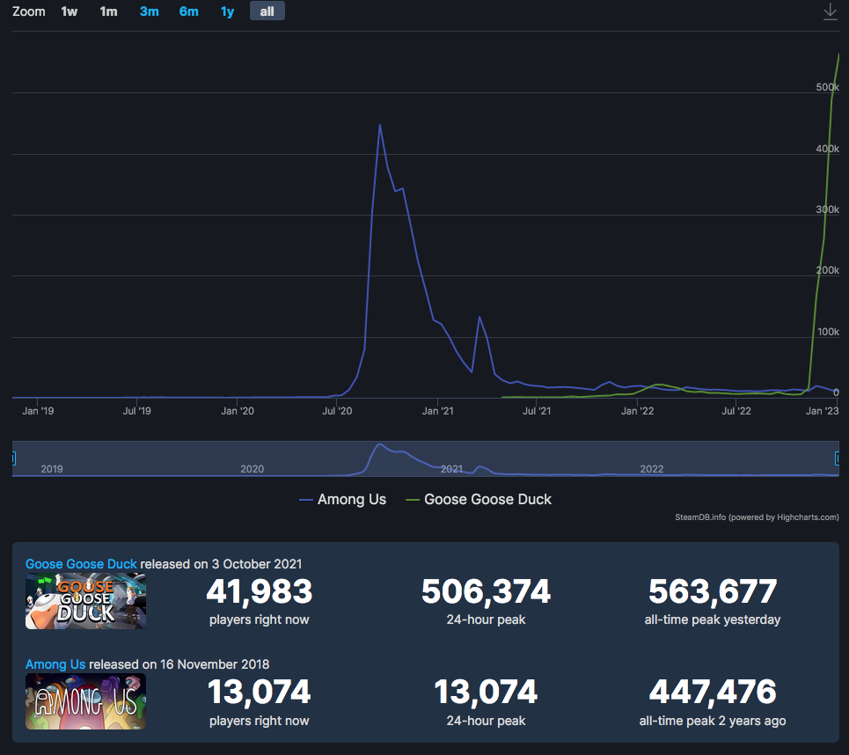Viewport: 849px width, 755px height.
Task: Open the Among Us game link
Action: tap(55, 664)
